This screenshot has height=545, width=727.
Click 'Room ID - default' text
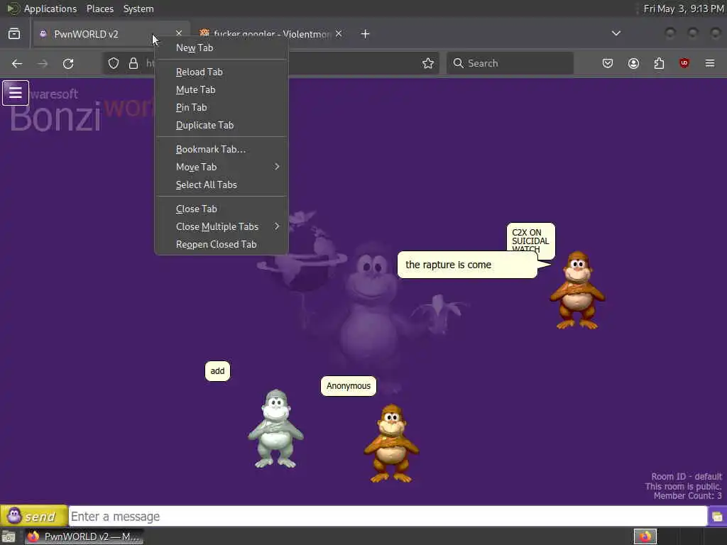point(687,476)
